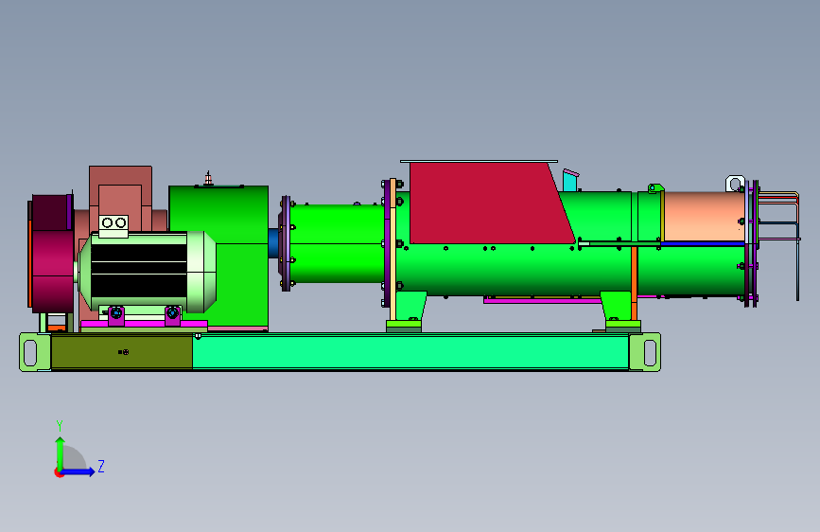Select the long bright green base frame beam

click(x=410, y=352)
